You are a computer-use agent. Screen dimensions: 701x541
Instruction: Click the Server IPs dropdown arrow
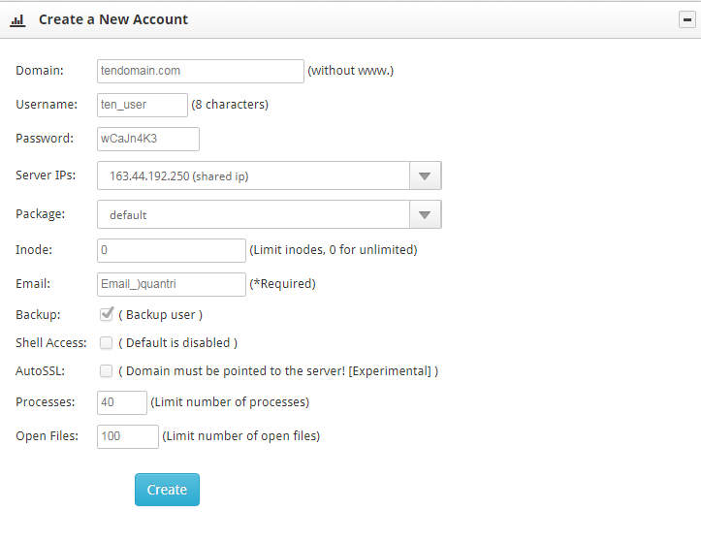tap(426, 175)
